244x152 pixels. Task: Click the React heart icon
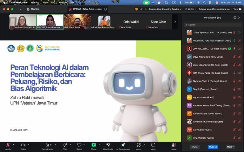[79, 145]
